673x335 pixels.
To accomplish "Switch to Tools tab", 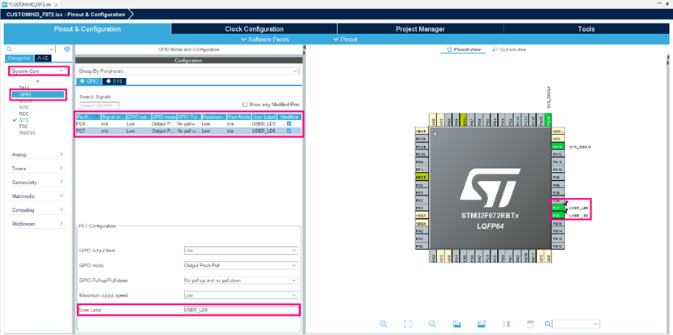I will (586, 29).
